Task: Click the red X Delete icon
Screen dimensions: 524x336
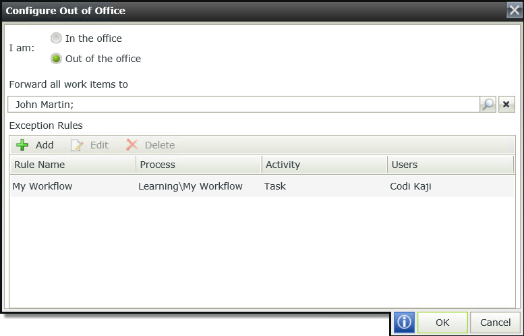Action: coord(132,145)
